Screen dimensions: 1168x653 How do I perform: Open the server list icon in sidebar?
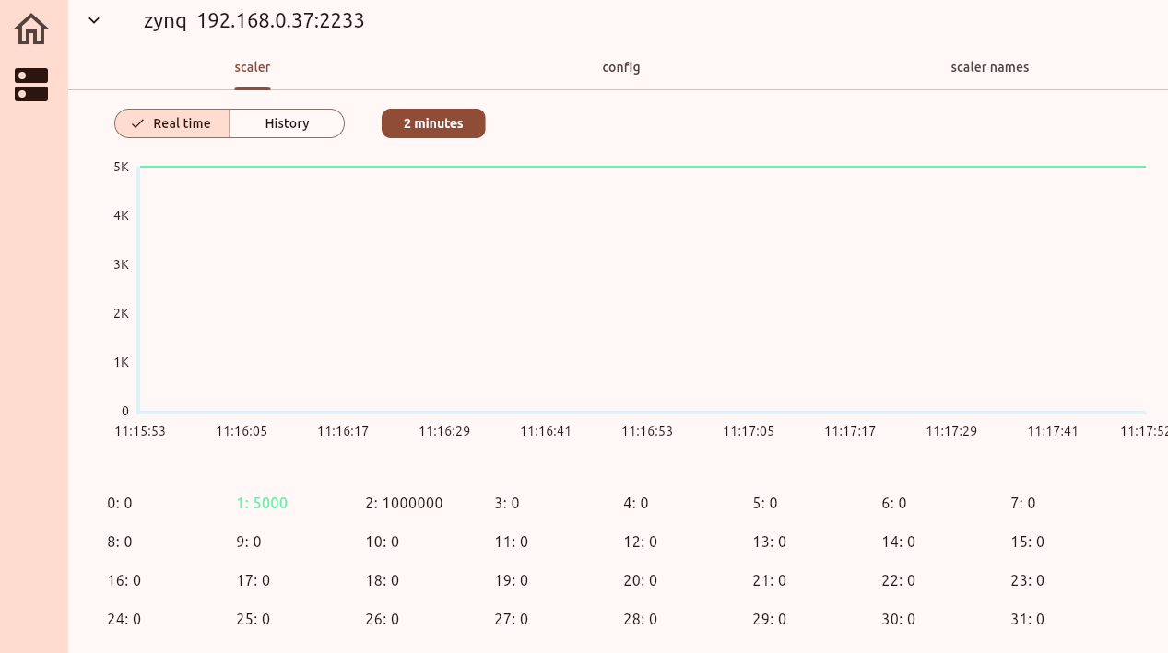31,85
